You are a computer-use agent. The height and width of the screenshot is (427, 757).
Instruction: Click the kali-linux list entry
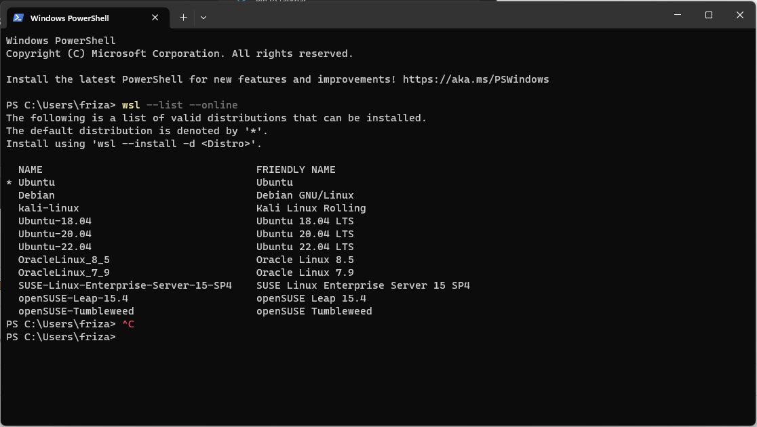49,208
